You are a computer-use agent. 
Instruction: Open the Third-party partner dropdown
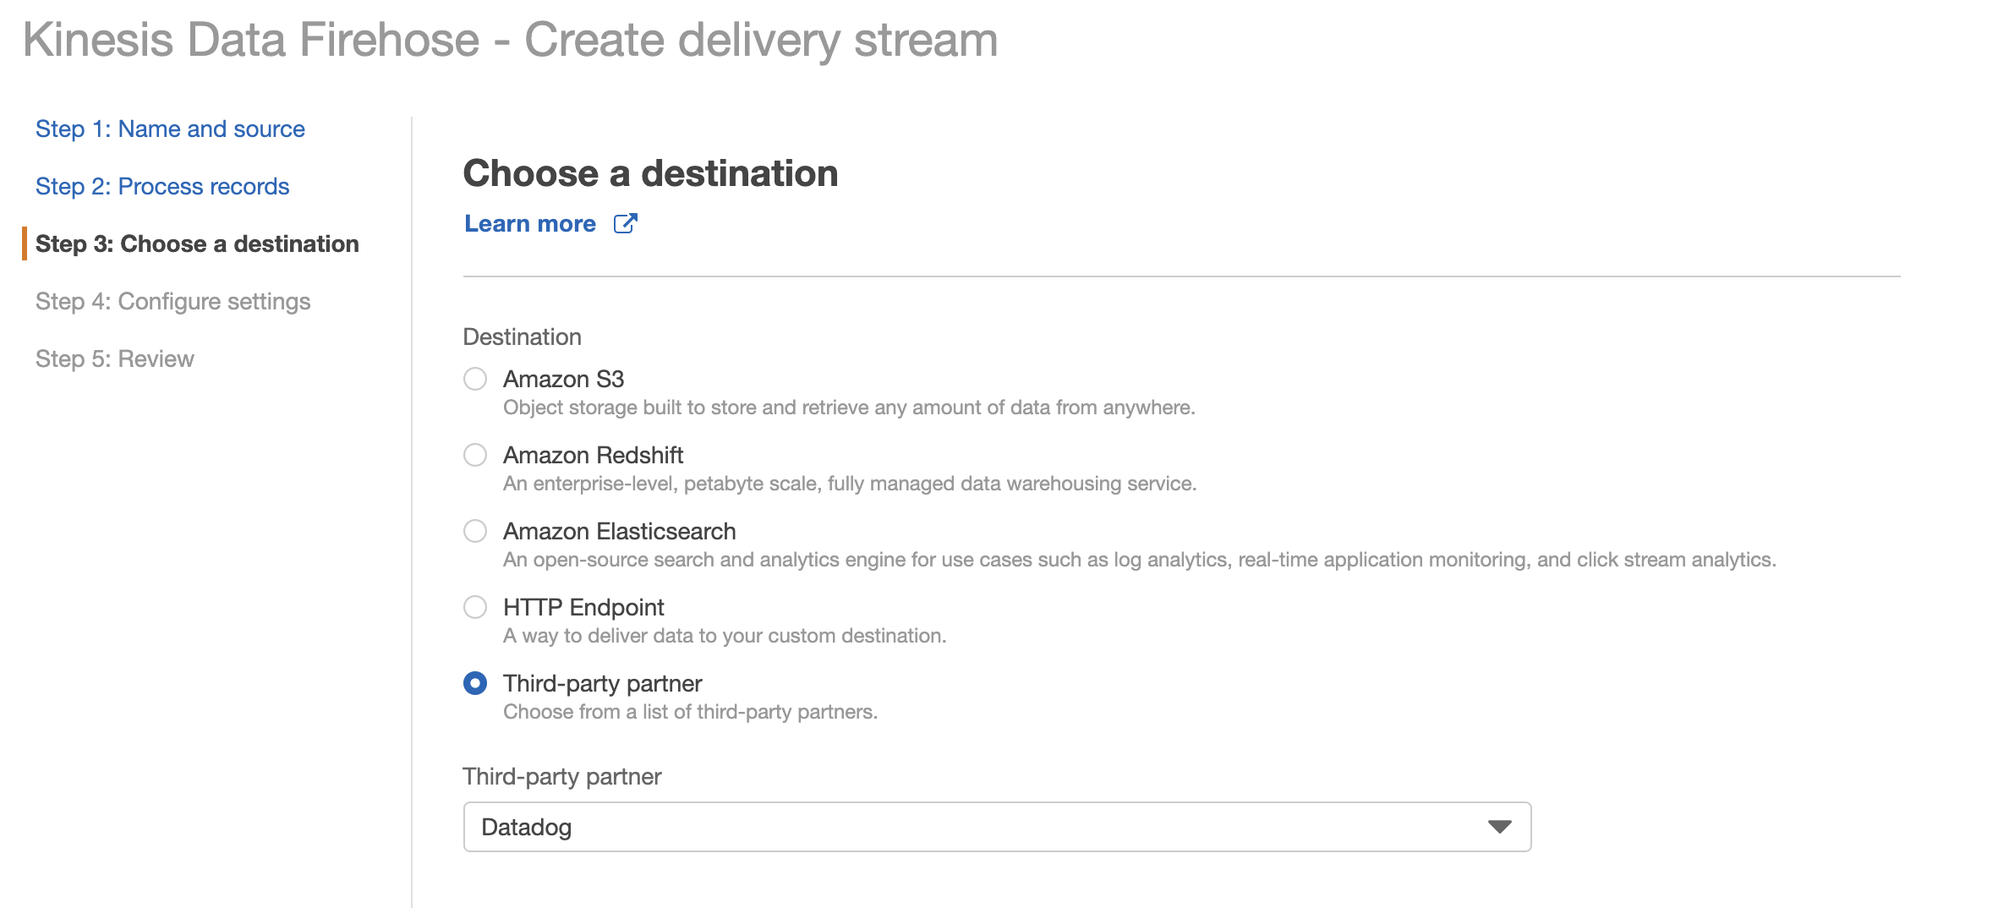998,827
